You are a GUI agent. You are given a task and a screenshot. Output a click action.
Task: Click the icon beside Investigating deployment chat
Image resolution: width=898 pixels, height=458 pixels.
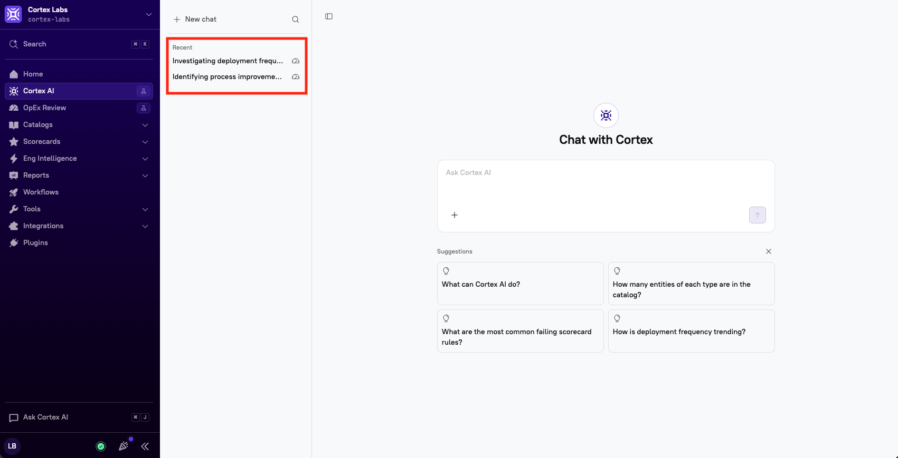(x=296, y=61)
